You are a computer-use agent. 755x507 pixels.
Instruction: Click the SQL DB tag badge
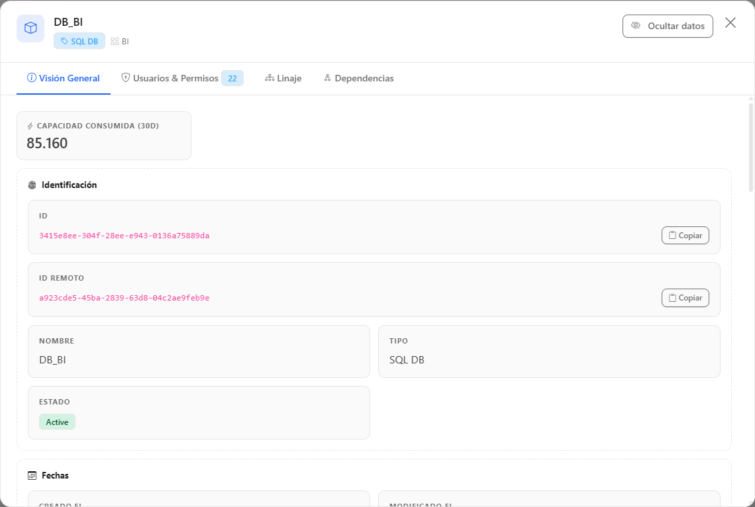click(x=79, y=42)
